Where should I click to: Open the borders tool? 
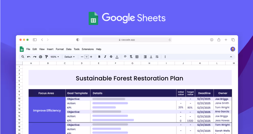137,57
